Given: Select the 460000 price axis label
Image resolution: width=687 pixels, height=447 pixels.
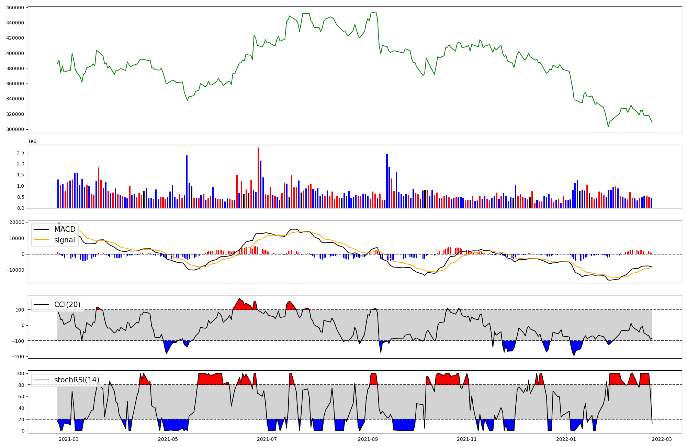Looking at the screenshot, I should click(15, 8).
